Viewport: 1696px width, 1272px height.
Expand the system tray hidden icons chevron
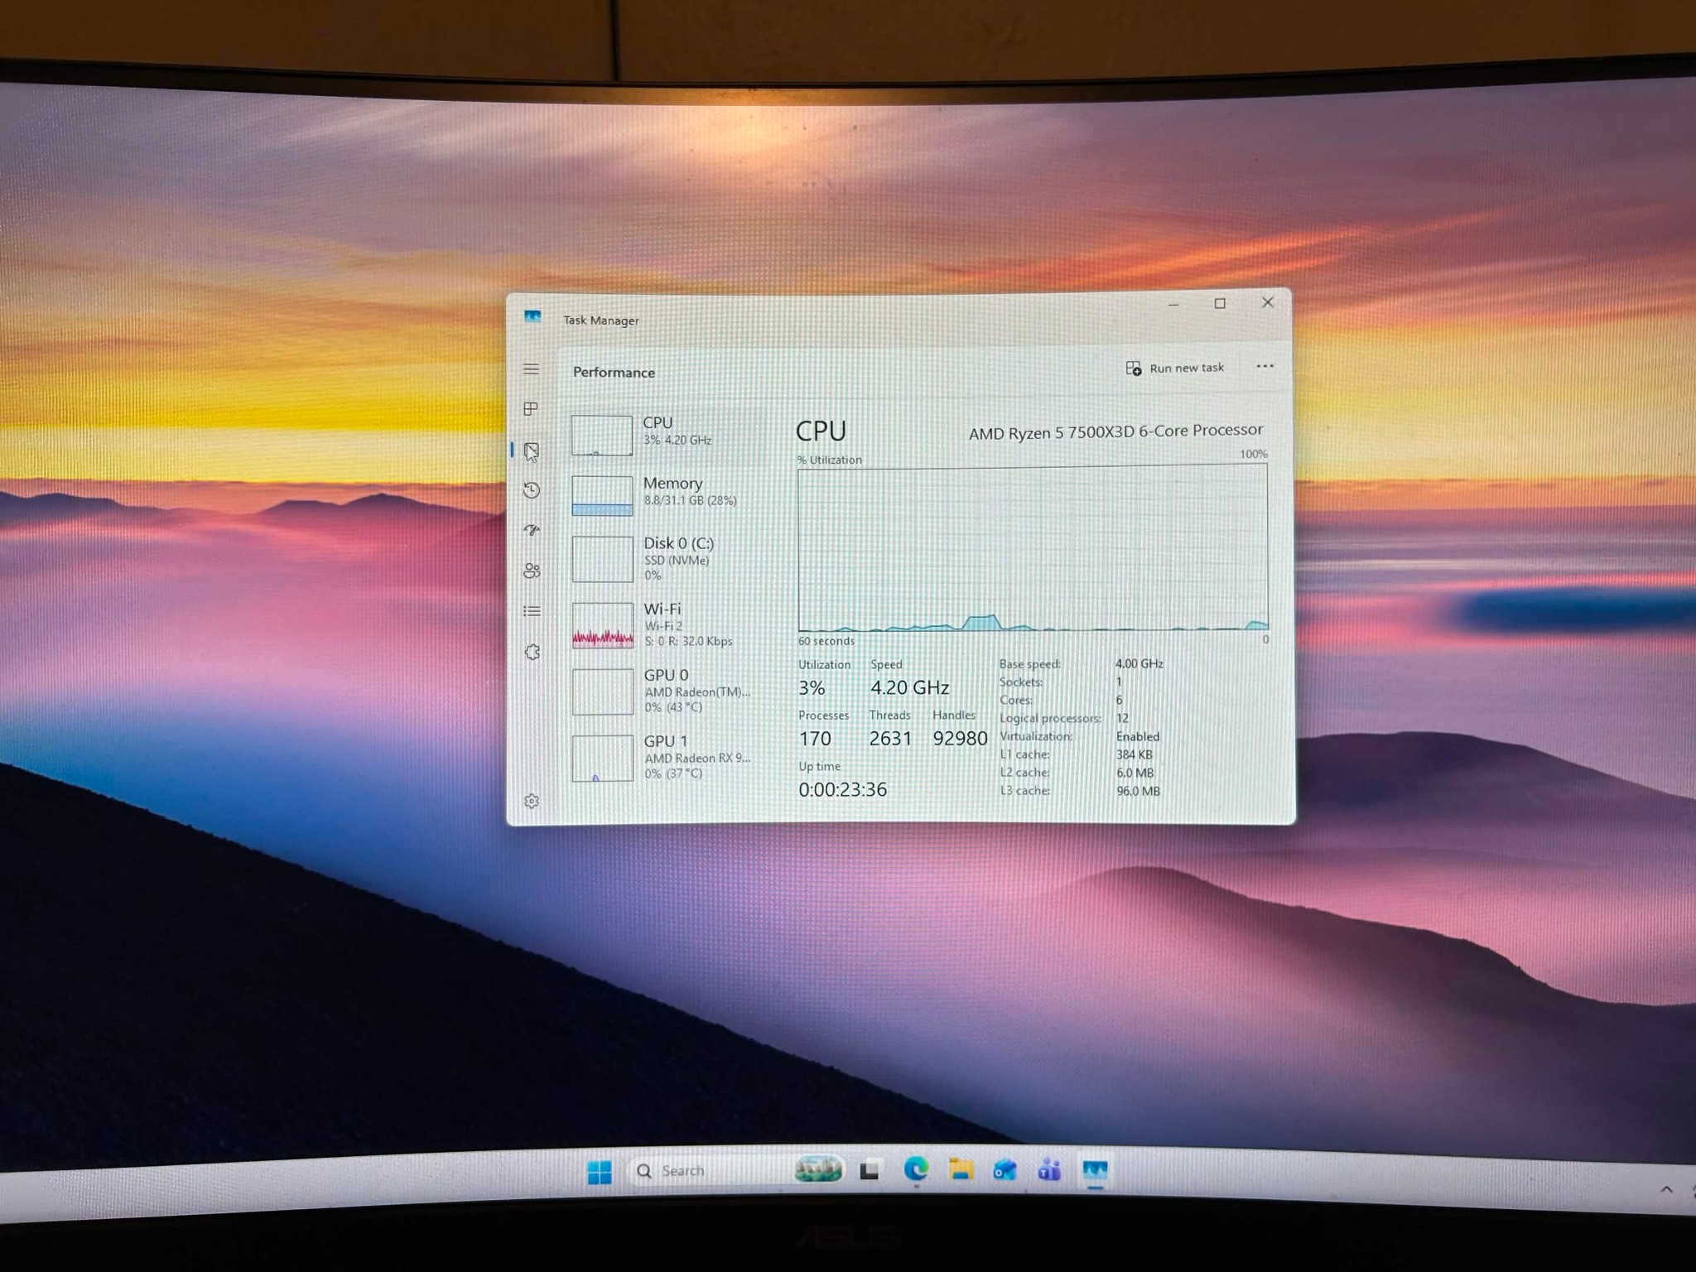(1666, 1189)
